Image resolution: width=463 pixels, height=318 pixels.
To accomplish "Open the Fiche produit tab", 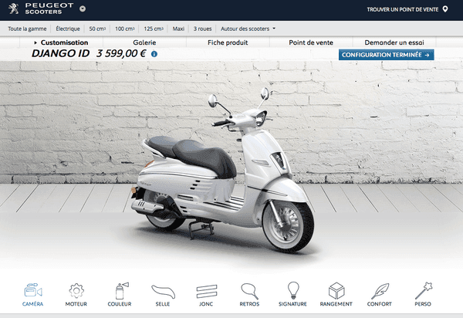I will pos(228,42).
